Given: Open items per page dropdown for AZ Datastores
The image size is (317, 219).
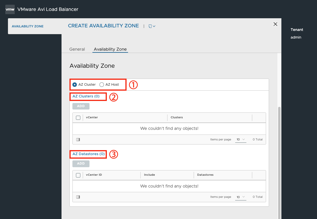Looking at the screenshot, I should click(240, 197).
